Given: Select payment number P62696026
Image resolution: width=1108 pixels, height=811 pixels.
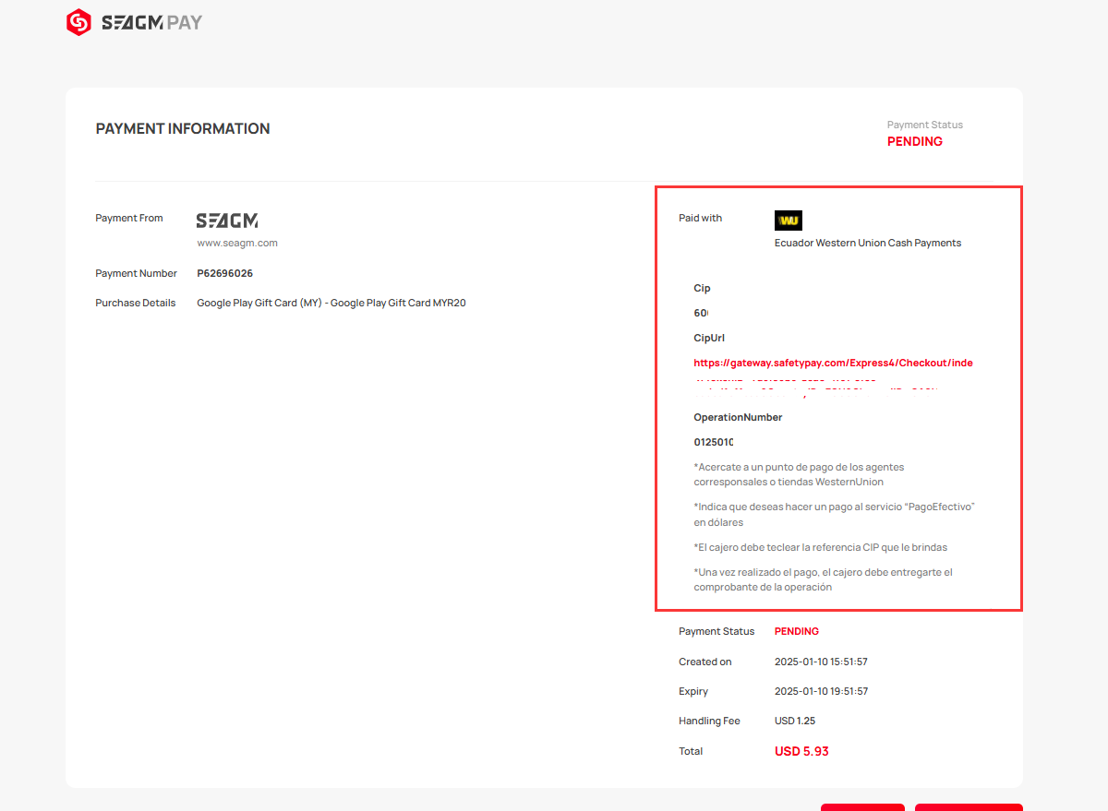Looking at the screenshot, I should coord(225,274).
